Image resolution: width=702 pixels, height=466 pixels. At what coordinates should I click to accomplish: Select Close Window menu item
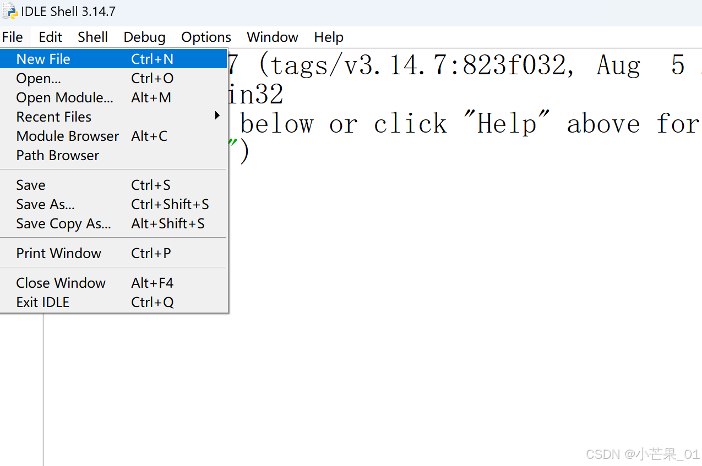pos(113,283)
